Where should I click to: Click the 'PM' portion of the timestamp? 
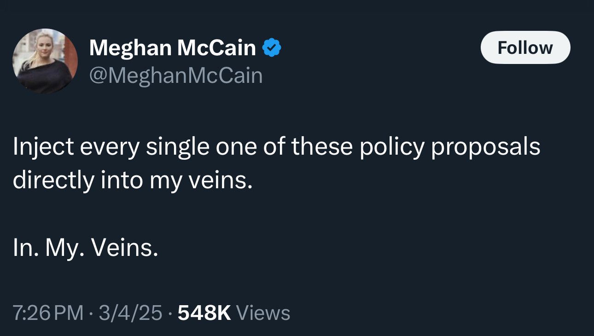69,313
